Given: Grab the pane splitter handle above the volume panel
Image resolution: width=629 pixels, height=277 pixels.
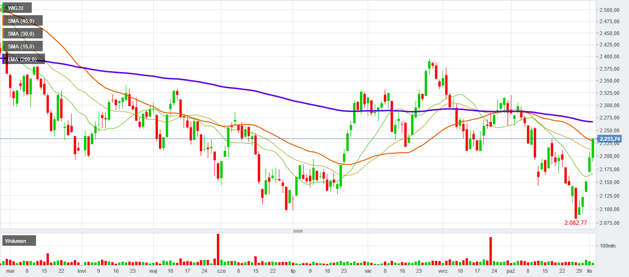Looking at the screenshot, I should click(298, 231).
